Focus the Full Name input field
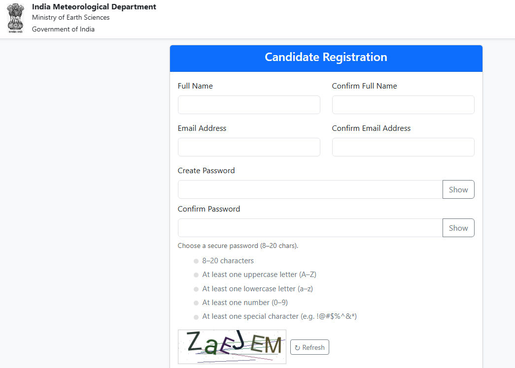 tap(249, 105)
